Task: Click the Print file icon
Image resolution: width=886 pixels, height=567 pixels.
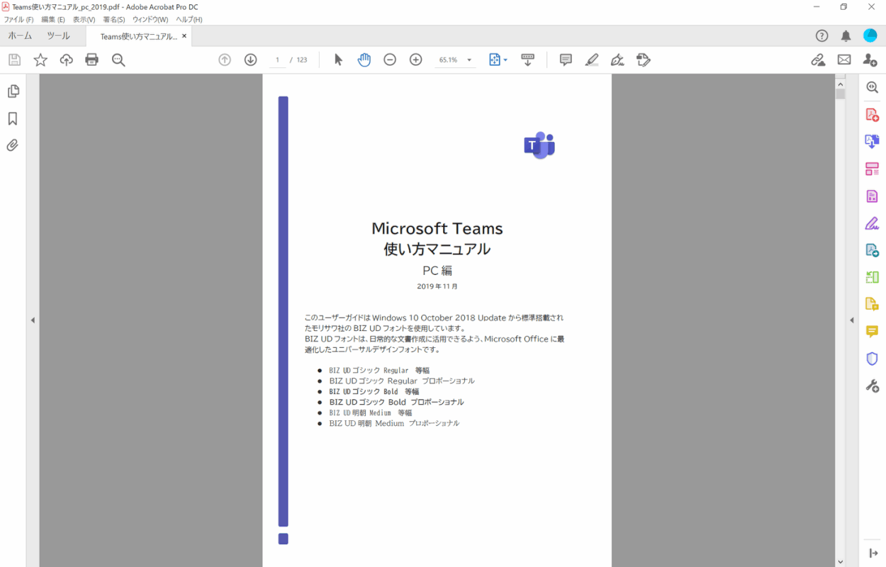Action: [x=92, y=60]
